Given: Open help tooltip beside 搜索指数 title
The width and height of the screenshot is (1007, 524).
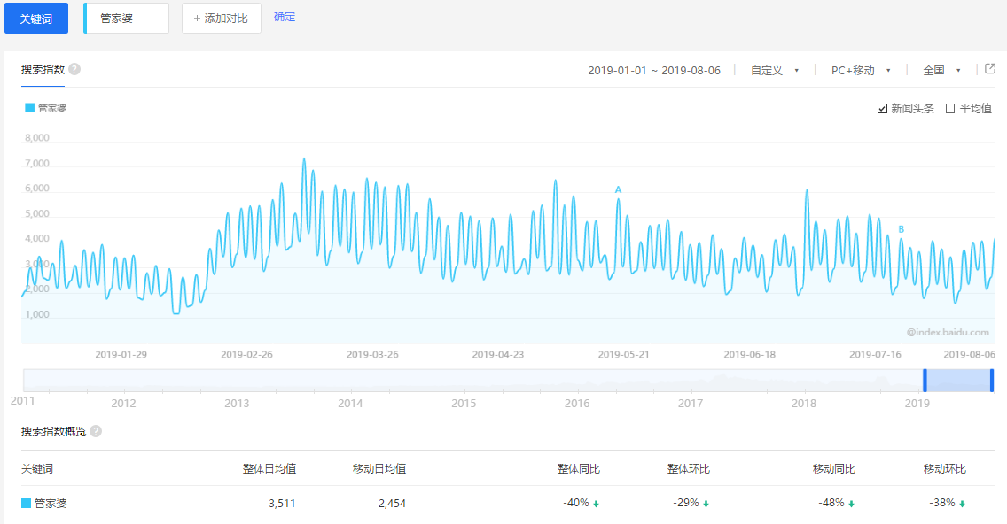Looking at the screenshot, I should tap(74, 69).
